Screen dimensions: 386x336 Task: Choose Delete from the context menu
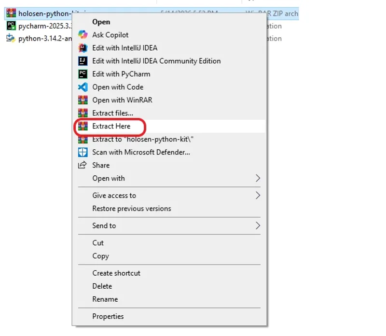169,286
